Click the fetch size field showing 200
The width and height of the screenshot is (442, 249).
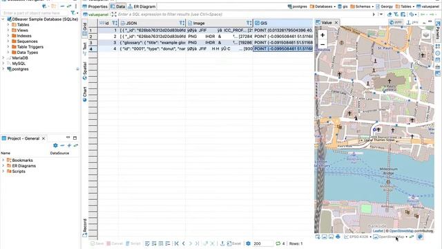click(263, 243)
